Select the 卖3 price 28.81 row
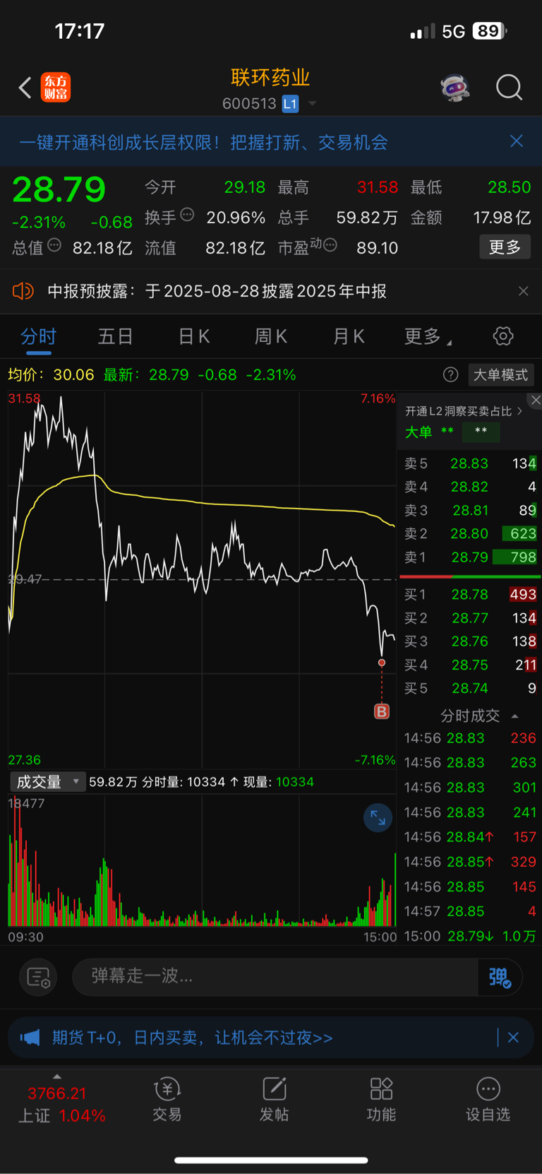Screen dimensions: 542x1174 pos(470,510)
